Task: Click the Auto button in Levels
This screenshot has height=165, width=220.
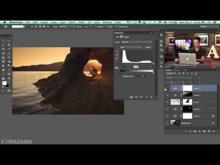Action: [148, 47]
